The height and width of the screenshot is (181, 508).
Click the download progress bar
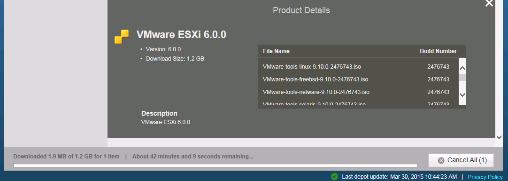point(216,165)
